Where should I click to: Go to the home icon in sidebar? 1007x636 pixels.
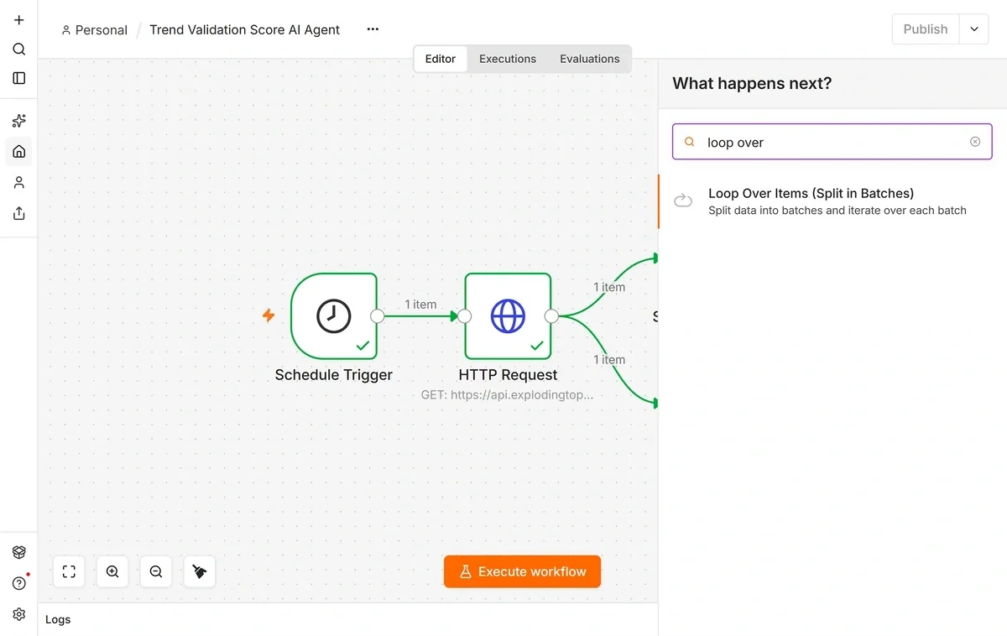coord(18,152)
